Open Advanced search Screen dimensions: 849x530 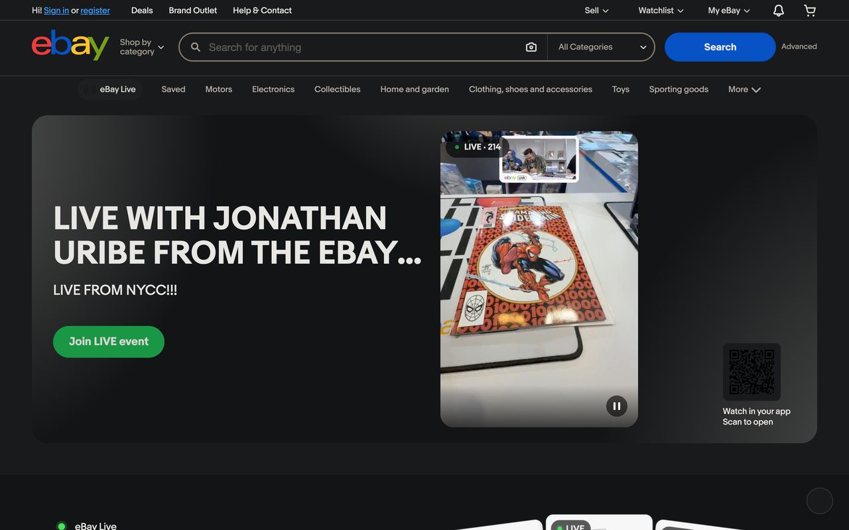point(799,46)
